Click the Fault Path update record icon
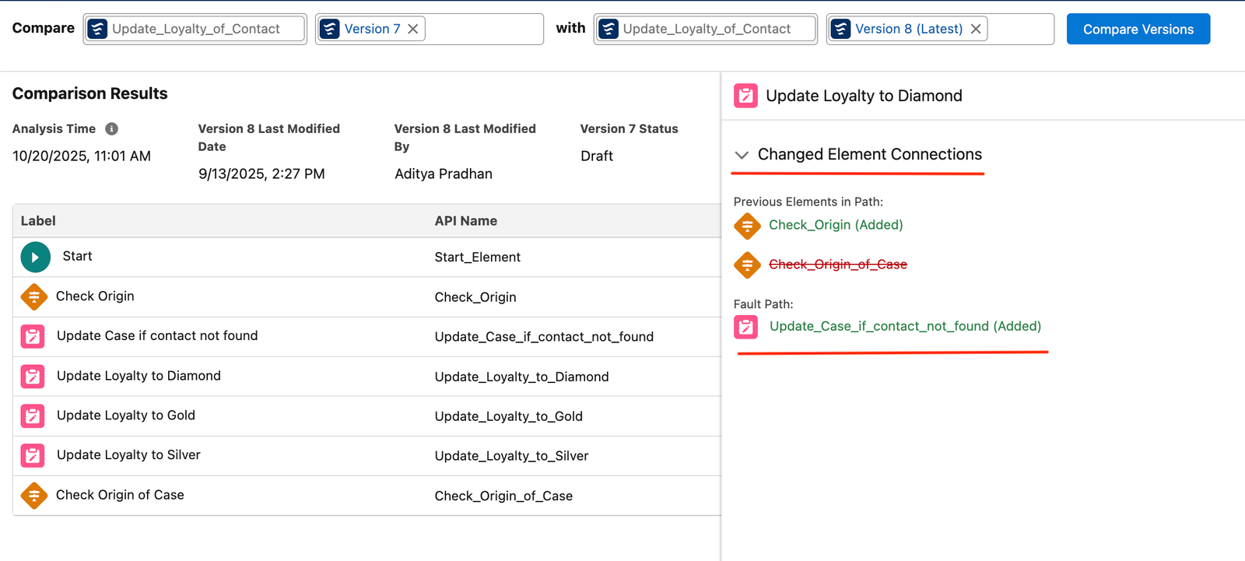Screen dimensions: 1245x561 (745, 327)
